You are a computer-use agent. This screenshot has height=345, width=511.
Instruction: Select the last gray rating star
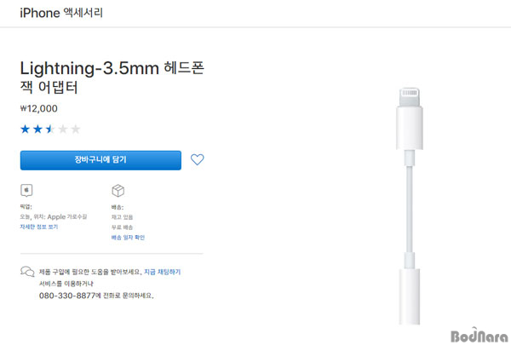click(76, 129)
